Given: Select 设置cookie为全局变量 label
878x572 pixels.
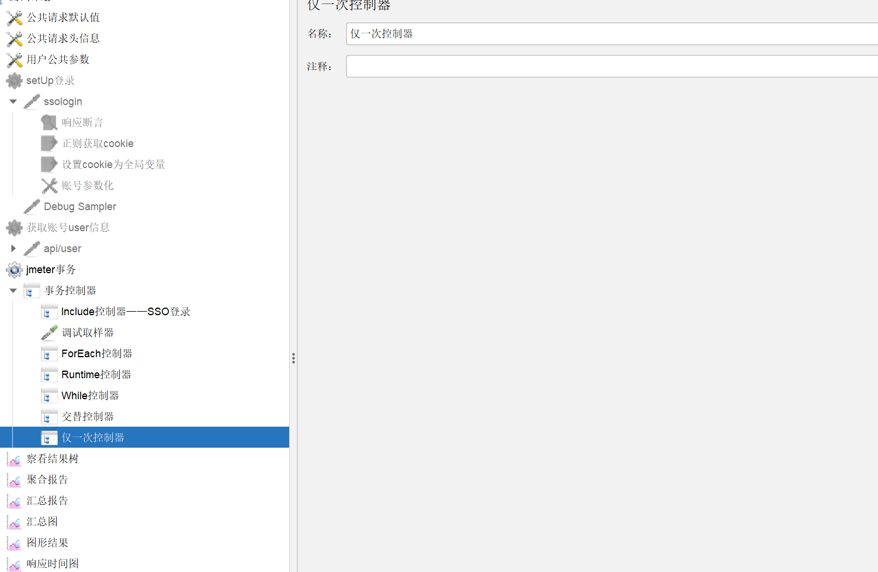Looking at the screenshot, I should click(x=113, y=165).
